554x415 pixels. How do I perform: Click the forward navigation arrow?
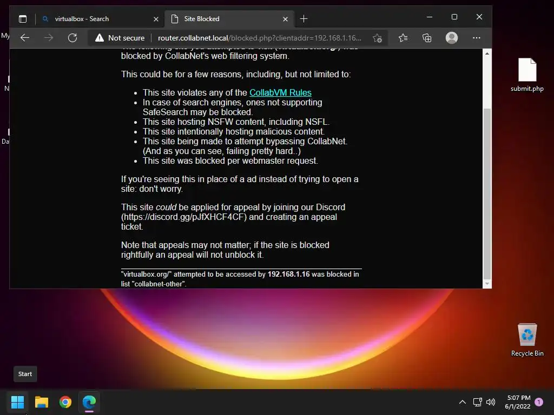(49, 38)
